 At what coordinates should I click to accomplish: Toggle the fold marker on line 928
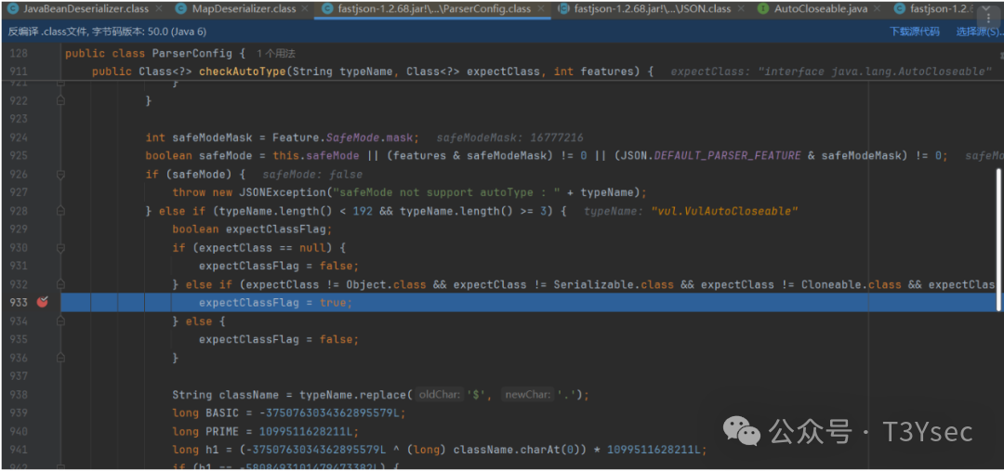pyautogui.click(x=60, y=211)
